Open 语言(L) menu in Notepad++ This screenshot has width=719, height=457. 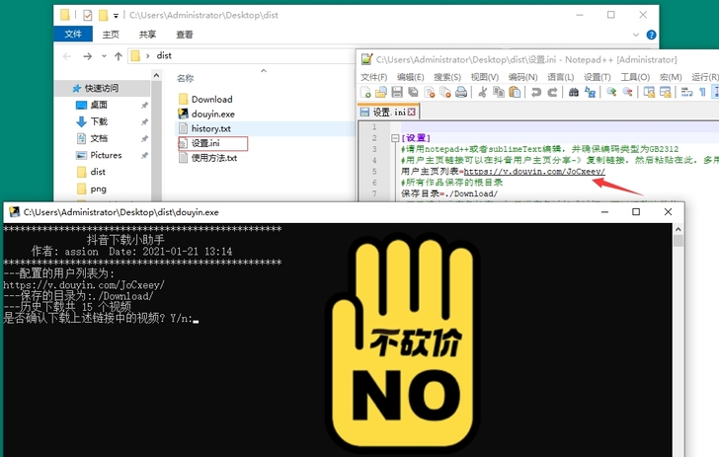point(560,77)
